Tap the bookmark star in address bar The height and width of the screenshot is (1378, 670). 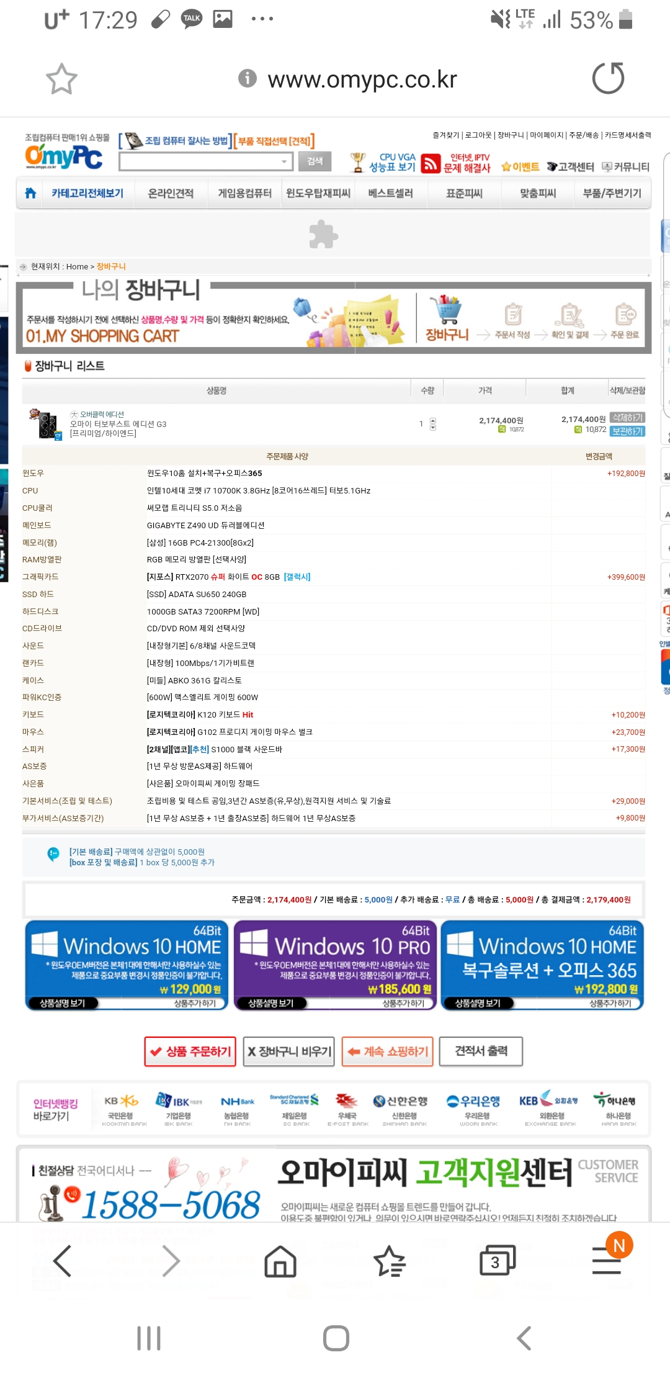coord(61,79)
